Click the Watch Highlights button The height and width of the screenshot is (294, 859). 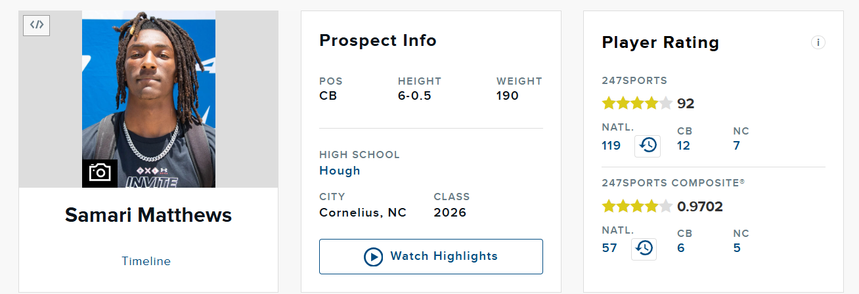(431, 257)
